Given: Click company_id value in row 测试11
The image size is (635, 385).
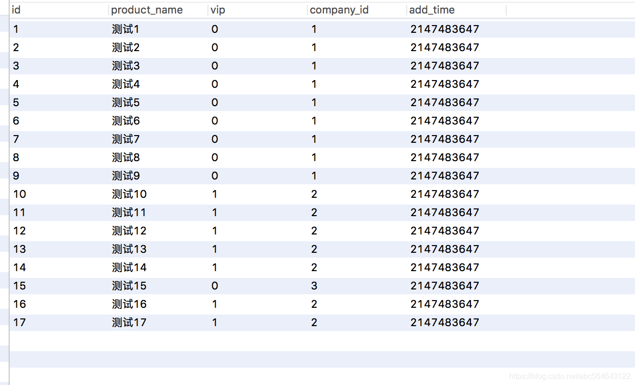Looking at the screenshot, I should click(x=314, y=213).
